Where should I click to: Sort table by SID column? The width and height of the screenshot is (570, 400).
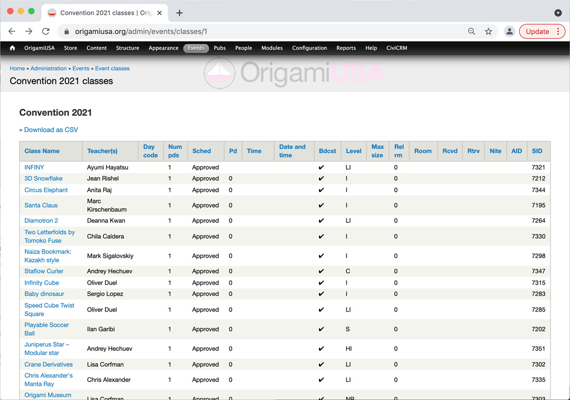537,151
